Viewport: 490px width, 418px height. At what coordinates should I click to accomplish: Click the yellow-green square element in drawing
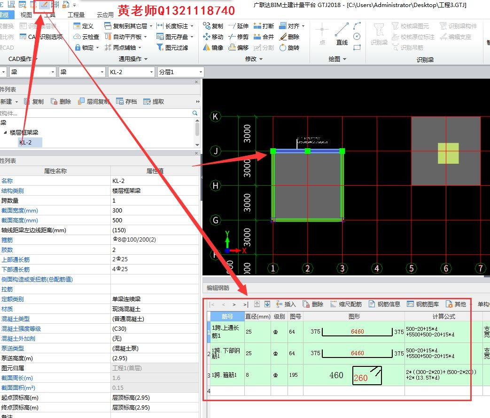tap(448, 153)
